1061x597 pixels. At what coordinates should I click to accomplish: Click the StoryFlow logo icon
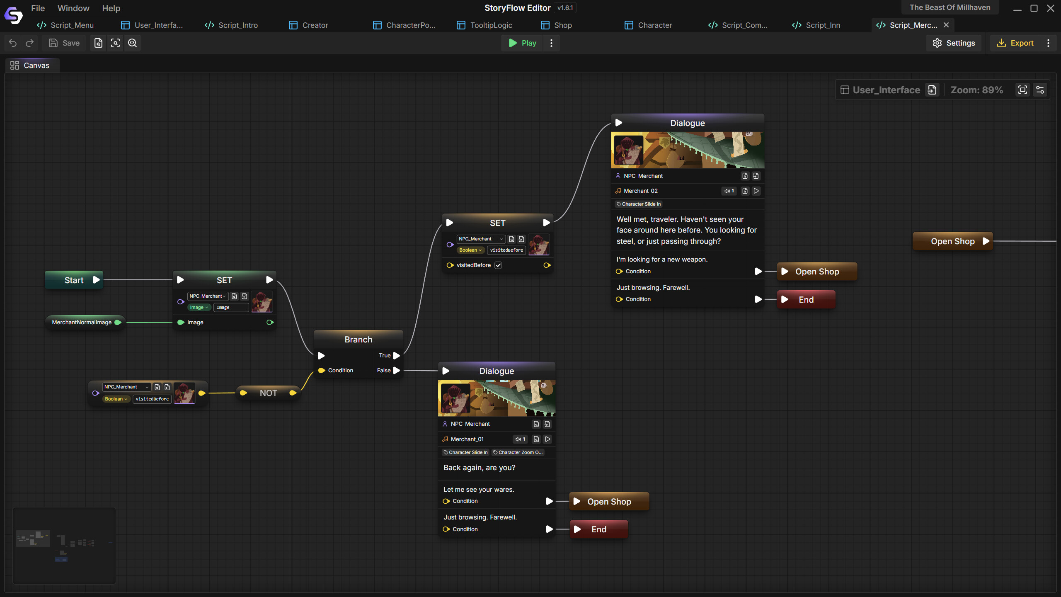pos(14,16)
